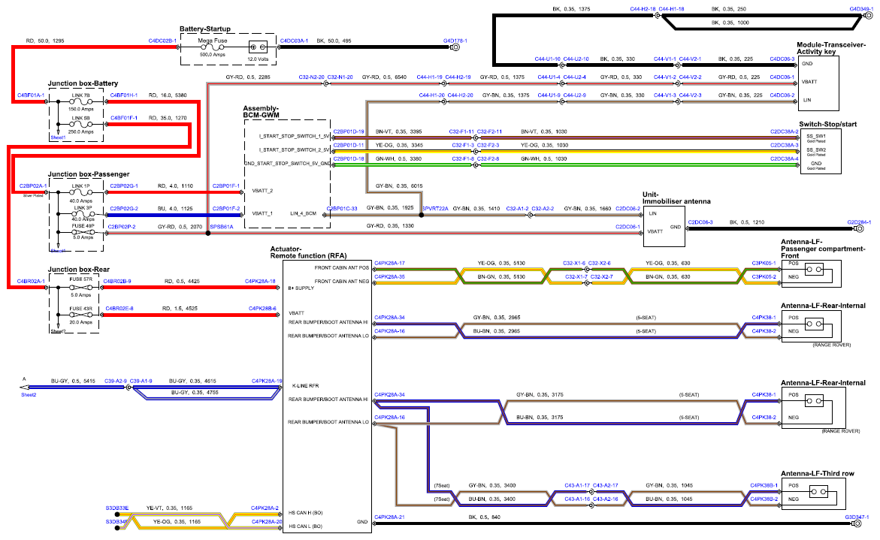Select the Actuator-Remote function (RFA) title
Screen dimensions: 880x540
tap(308, 252)
